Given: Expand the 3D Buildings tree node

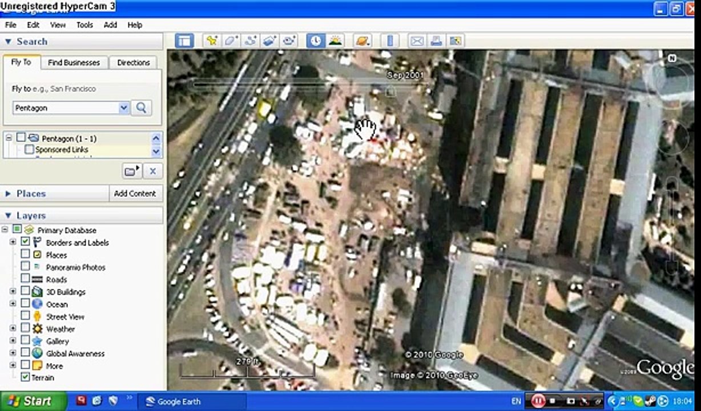Looking at the screenshot, I should click(x=13, y=292).
